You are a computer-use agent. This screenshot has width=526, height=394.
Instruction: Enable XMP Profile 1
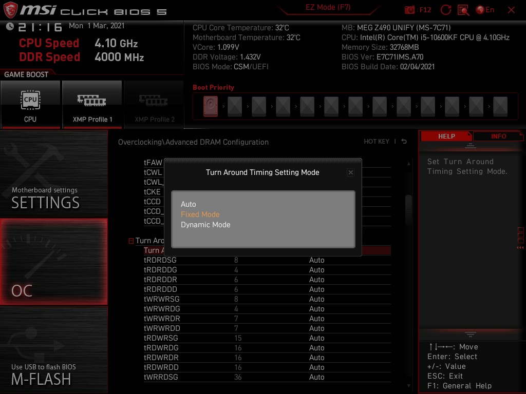[92, 104]
